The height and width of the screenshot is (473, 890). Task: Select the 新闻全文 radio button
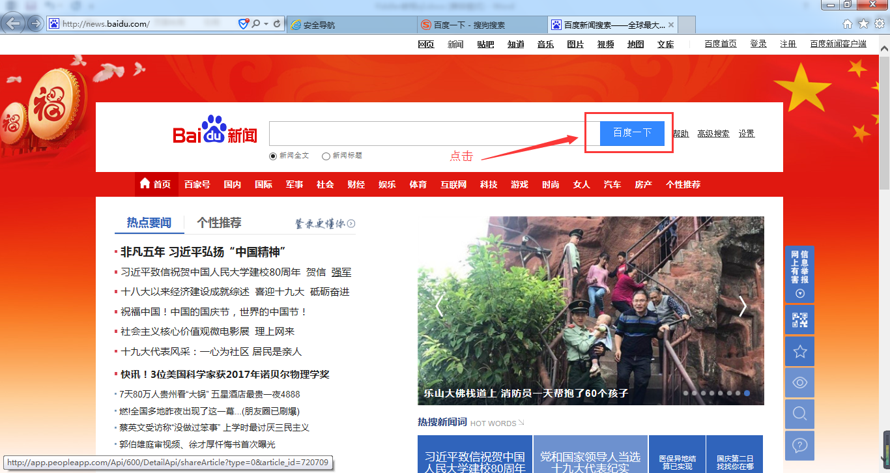273,156
